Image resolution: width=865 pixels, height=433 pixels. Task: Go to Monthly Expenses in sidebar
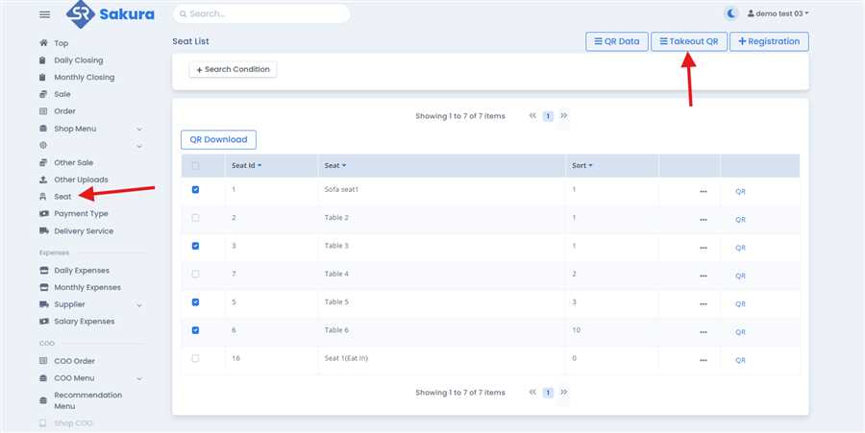[86, 287]
